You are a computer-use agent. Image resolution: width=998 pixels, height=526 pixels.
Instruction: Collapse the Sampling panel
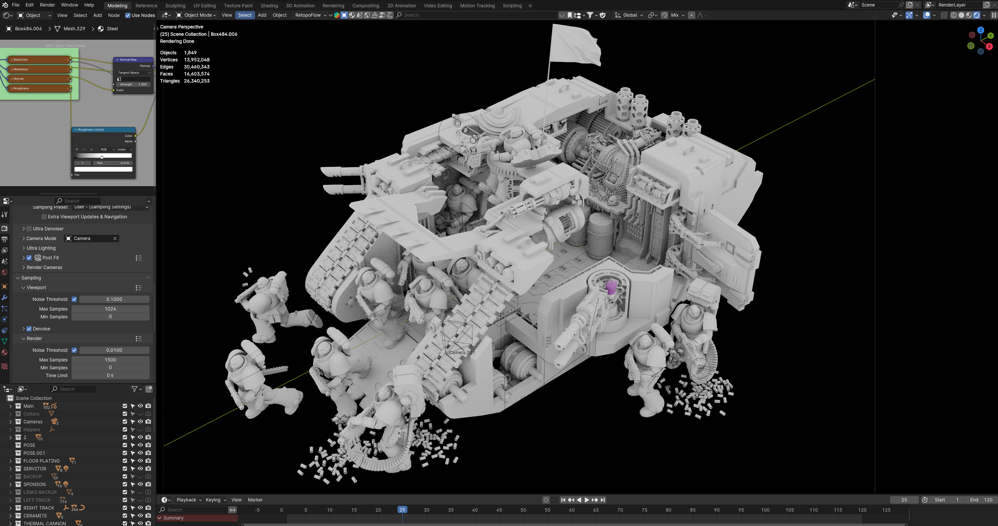coord(18,278)
